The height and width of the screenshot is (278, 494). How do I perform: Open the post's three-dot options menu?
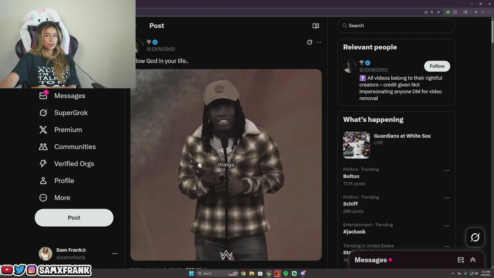click(318, 42)
